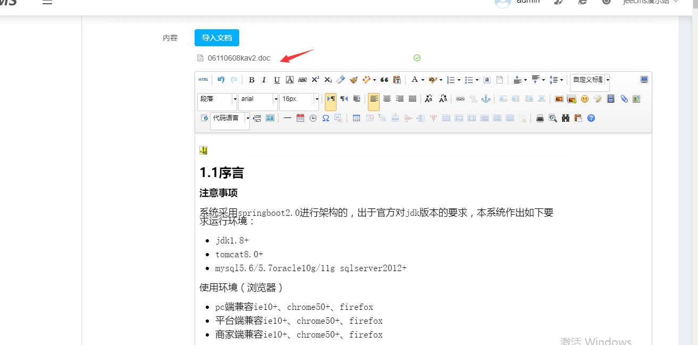Click the emoticon smiley icon
698x345 pixels.
(585, 99)
